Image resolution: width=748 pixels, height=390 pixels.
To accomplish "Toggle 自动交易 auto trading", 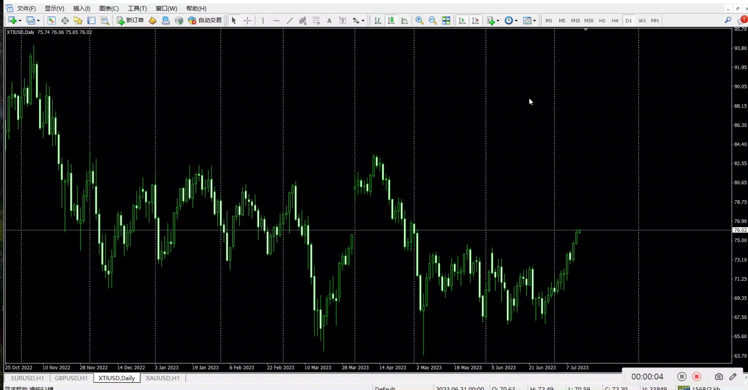I will tap(205, 20).
